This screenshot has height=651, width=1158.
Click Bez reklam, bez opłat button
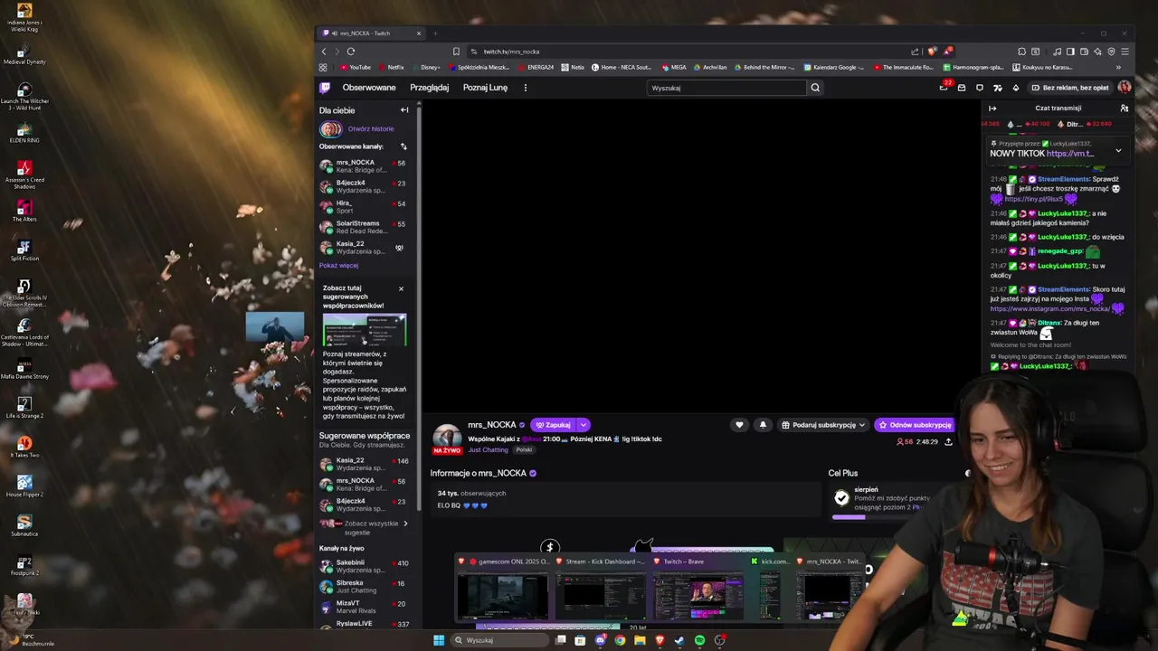(x=1070, y=88)
